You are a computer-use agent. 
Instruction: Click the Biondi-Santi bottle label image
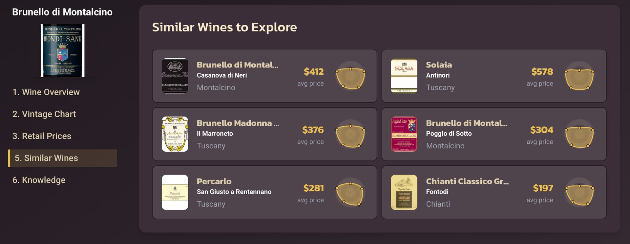coord(62,50)
